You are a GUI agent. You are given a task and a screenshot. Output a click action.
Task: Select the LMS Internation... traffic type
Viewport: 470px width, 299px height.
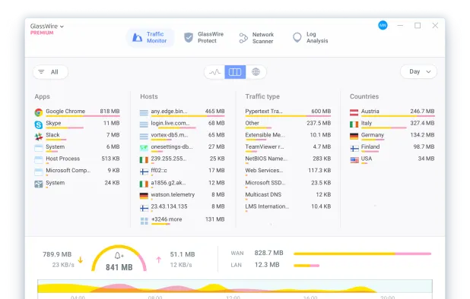tap(288, 207)
